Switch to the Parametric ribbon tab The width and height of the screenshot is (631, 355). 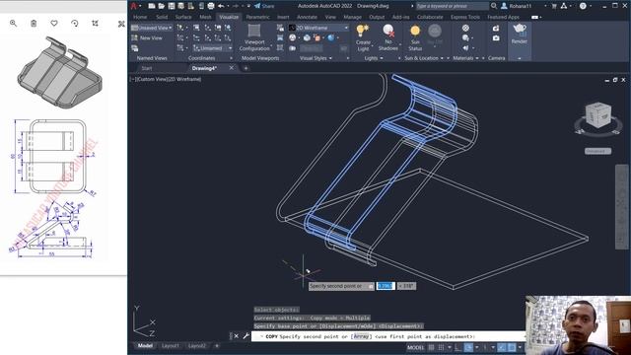(x=258, y=17)
